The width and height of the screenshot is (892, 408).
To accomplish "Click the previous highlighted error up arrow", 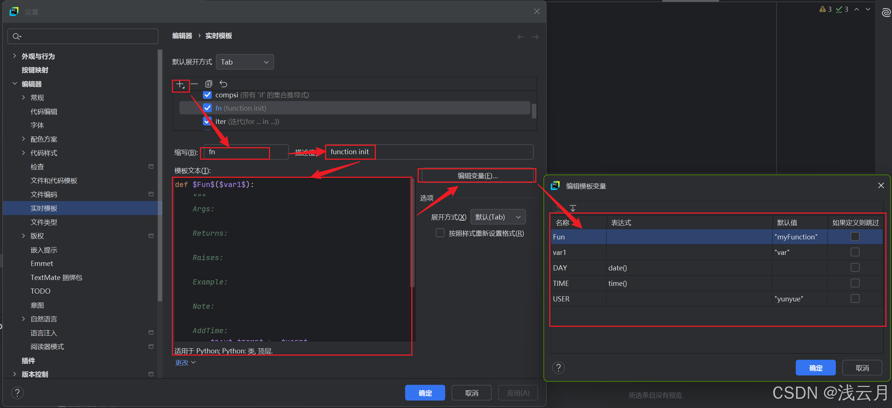I will coord(857,9).
